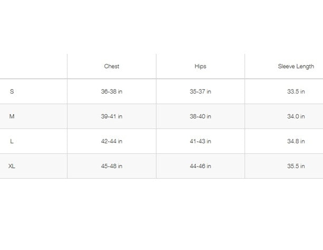This screenshot has width=323, height=250.
Task: Click the Chest column header
Action: click(111, 67)
